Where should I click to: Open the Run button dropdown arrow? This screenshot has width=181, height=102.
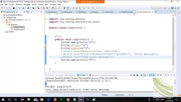point(31,8)
